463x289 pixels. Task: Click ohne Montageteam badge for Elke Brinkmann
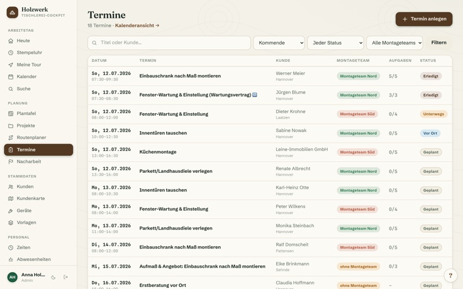[358, 266]
